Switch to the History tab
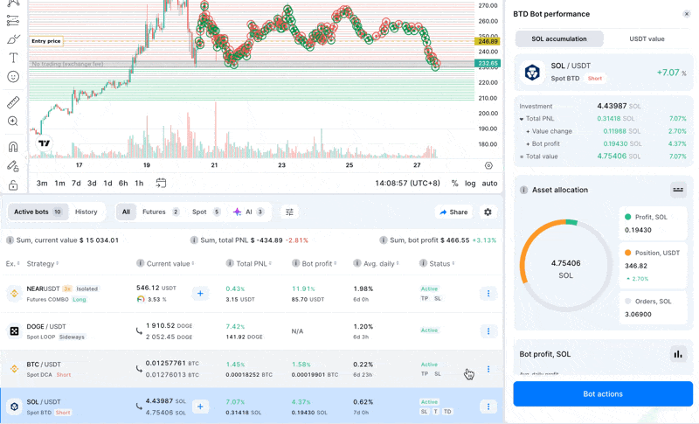 [87, 212]
